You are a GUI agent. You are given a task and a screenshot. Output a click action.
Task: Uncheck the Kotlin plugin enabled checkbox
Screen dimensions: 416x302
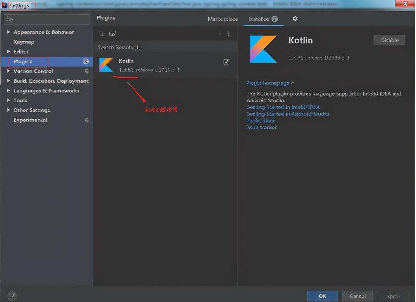coord(226,62)
